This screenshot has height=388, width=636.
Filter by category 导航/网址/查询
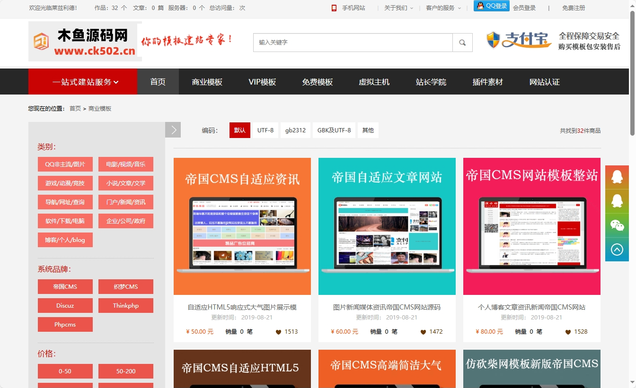[65, 202]
